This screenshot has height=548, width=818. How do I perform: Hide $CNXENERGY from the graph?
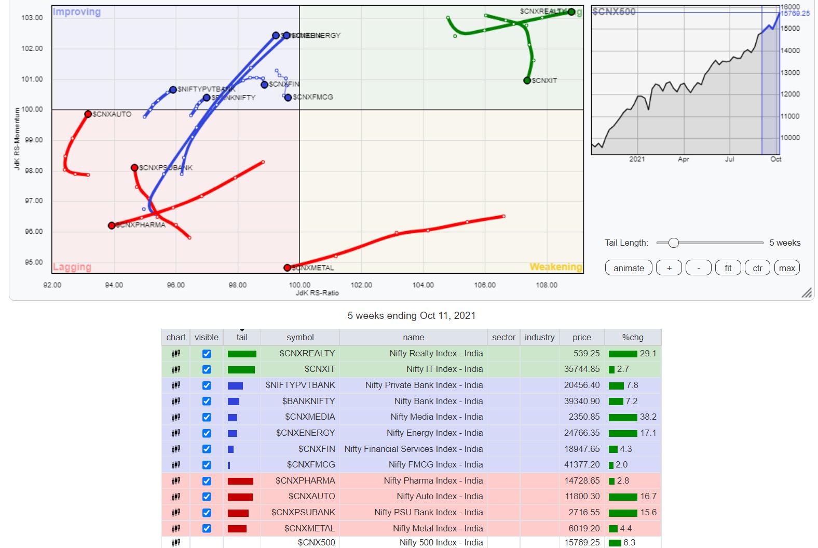[207, 433]
